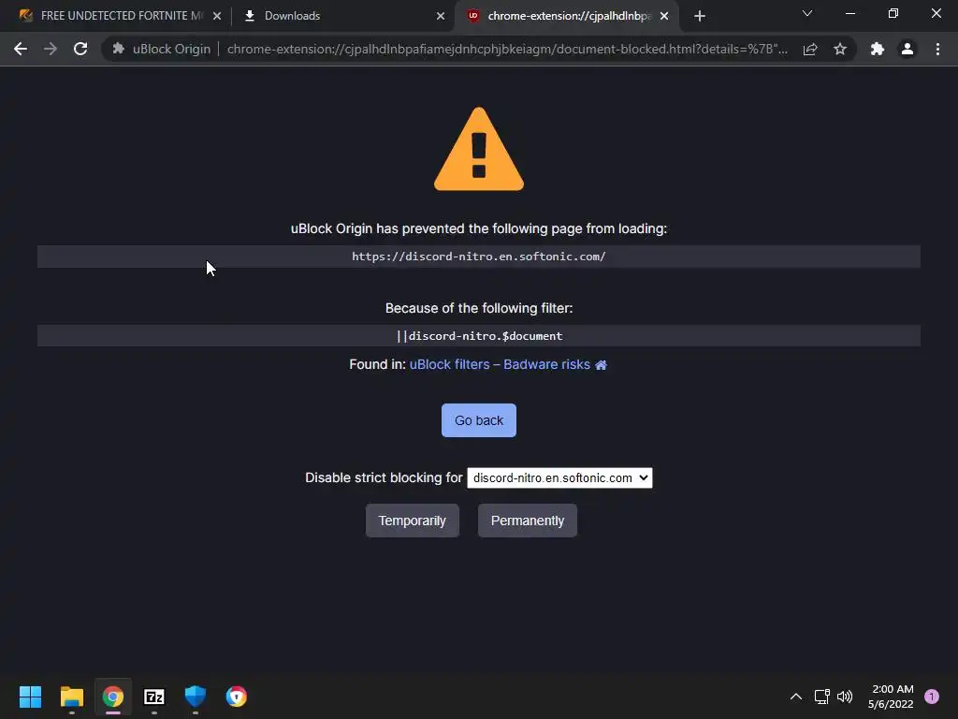Click the house icon next to Badware risks
The width and height of the screenshot is (958, 719).
click(602, 365)
